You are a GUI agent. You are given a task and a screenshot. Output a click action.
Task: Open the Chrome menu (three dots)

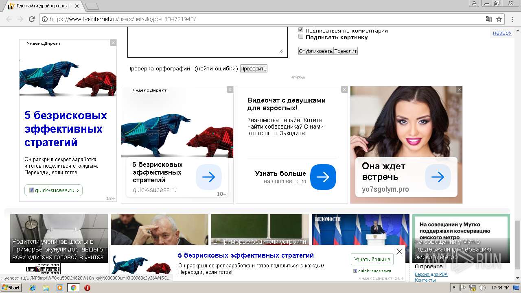point(512,19)
